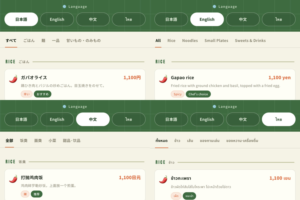Switch to 日本語 in the Gapao rice panel

(x=171, y=19)
